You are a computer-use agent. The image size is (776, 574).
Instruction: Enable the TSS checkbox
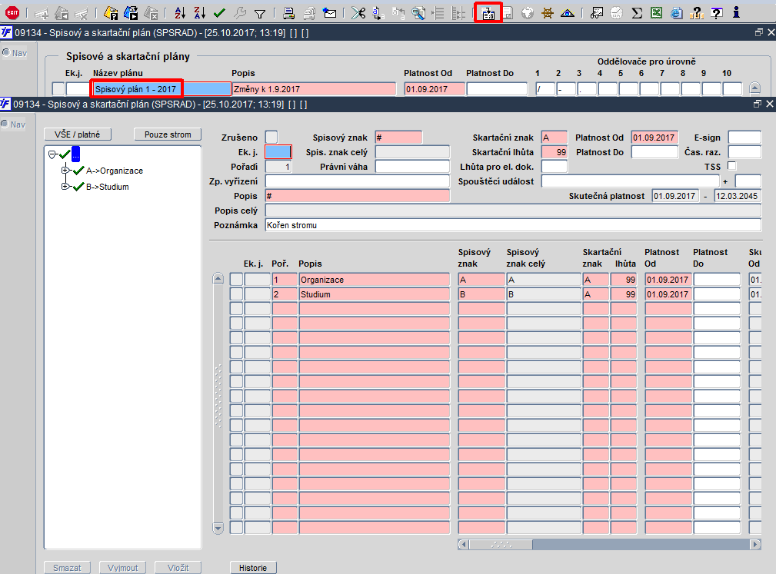(732, 166)
